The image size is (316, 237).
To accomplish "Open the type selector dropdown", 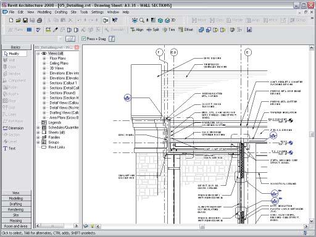I will coord(60,39).
